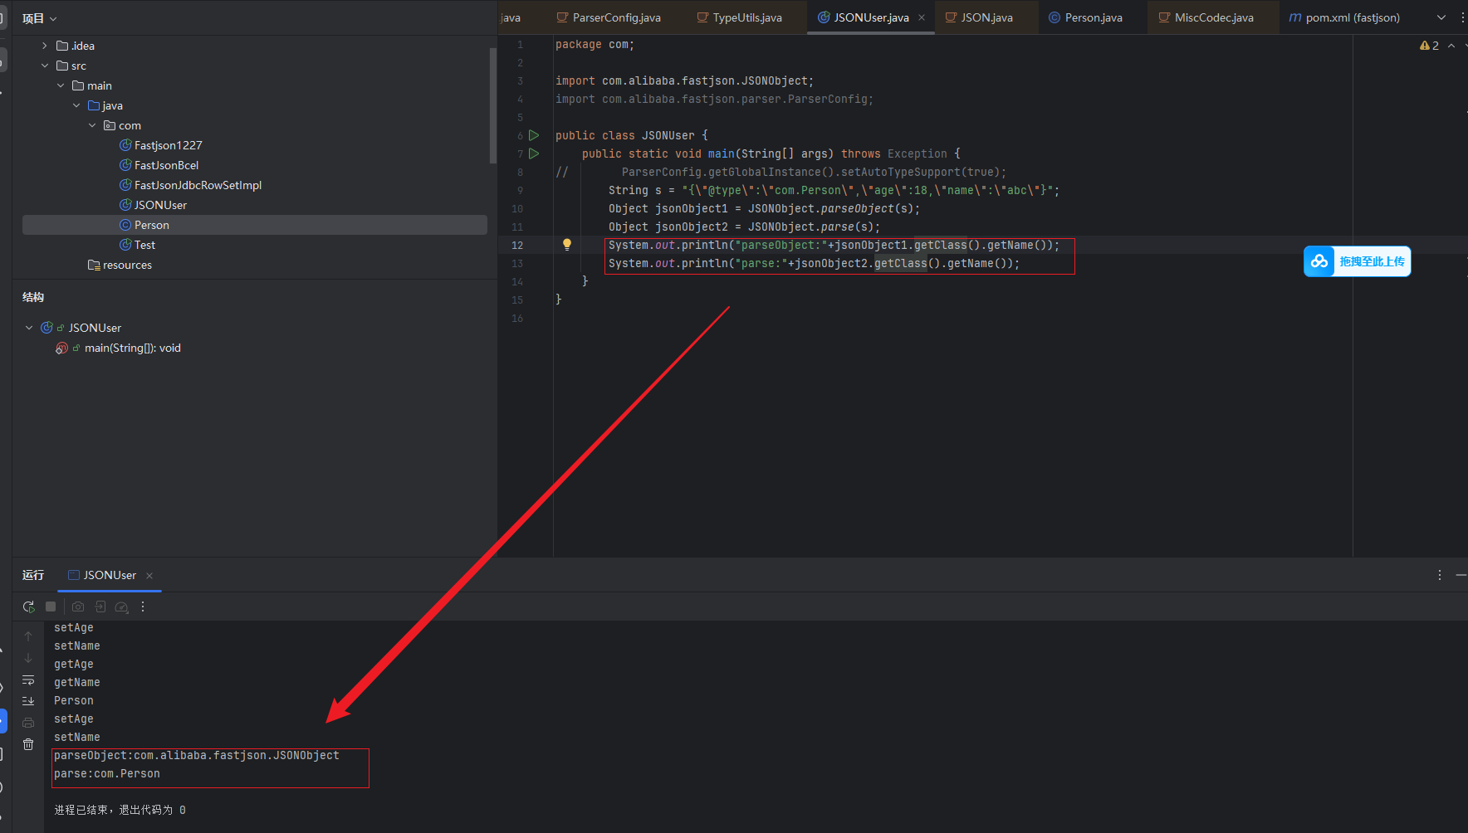This screenshot has height=833, width=1468.
Task: Switch to Person.java tab
Action: [1085, 17]
